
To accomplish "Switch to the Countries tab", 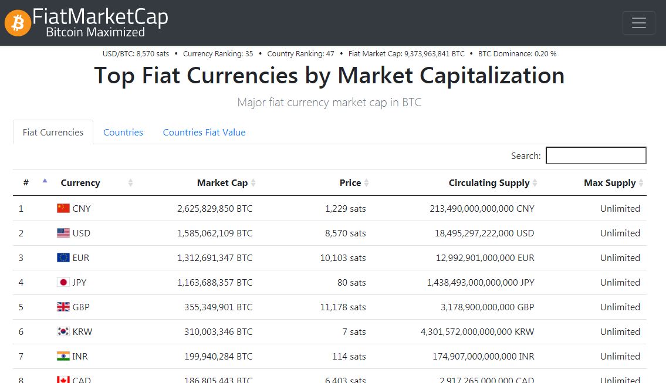I will [123, 133].
